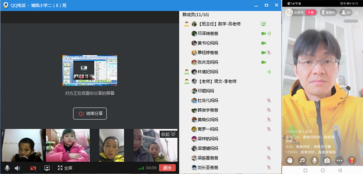Click the screen share icon in bottom toolbar
This screenshot has height=174, width=363.
47,168
